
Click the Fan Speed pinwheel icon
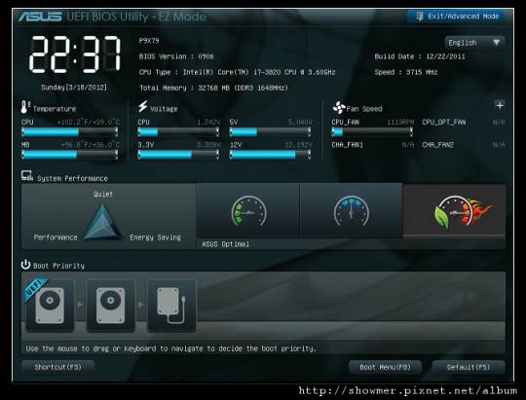(x=338, y=107)
